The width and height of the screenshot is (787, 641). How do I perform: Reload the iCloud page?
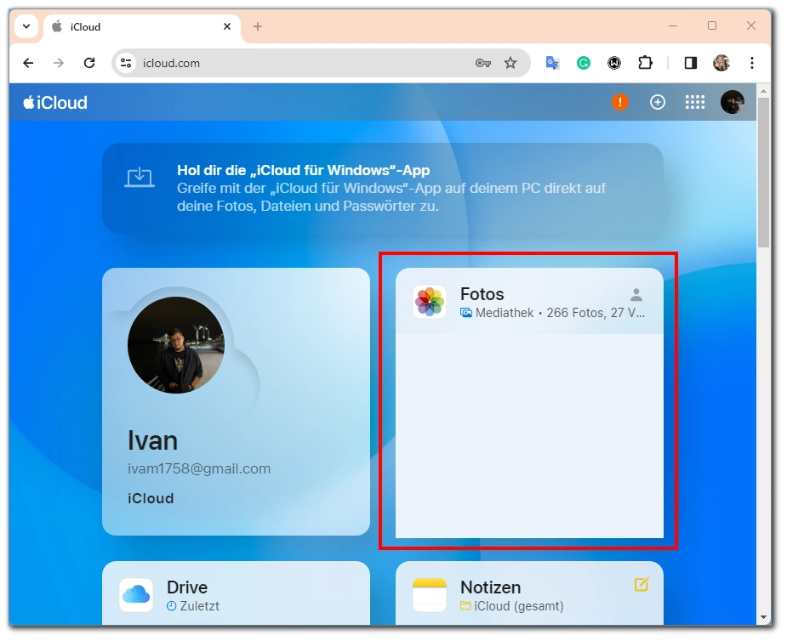point(89,63)
